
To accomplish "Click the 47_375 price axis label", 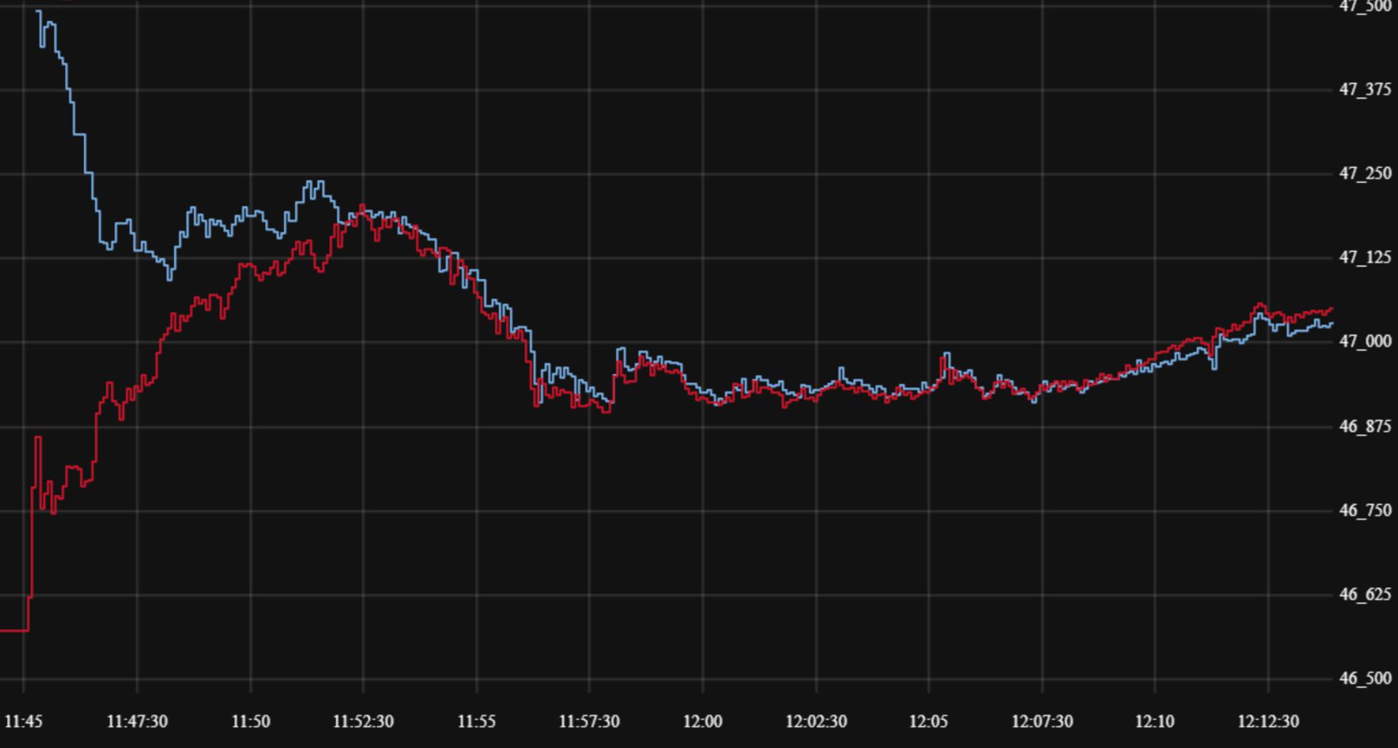I will tap(1365, 89).
